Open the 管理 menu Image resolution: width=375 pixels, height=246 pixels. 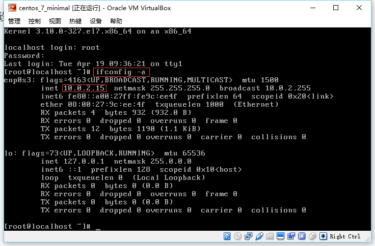[x=14, y=21]
